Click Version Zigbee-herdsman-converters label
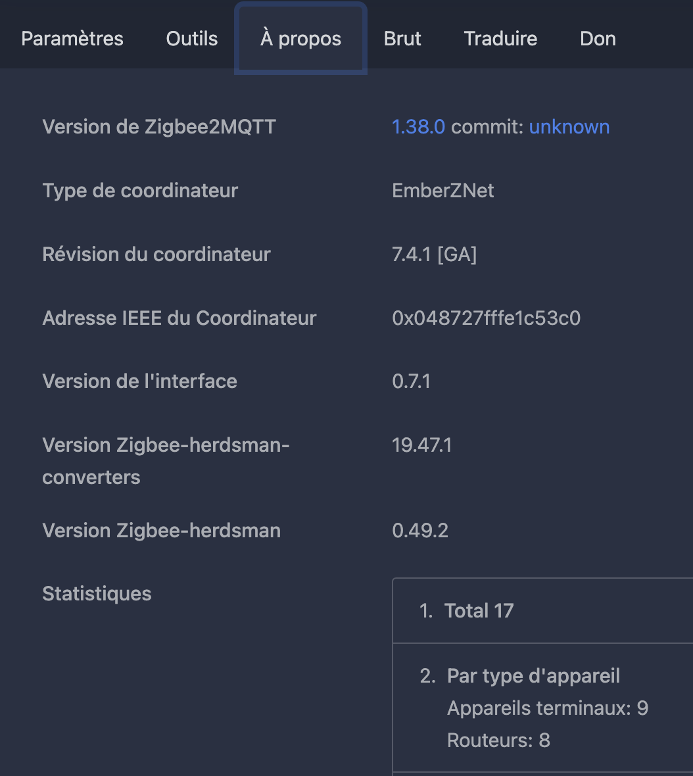This screenshot has width=693, height=776. [x=166, y=461]
